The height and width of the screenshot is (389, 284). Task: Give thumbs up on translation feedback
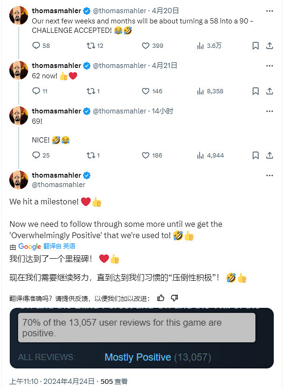point(160,298)
